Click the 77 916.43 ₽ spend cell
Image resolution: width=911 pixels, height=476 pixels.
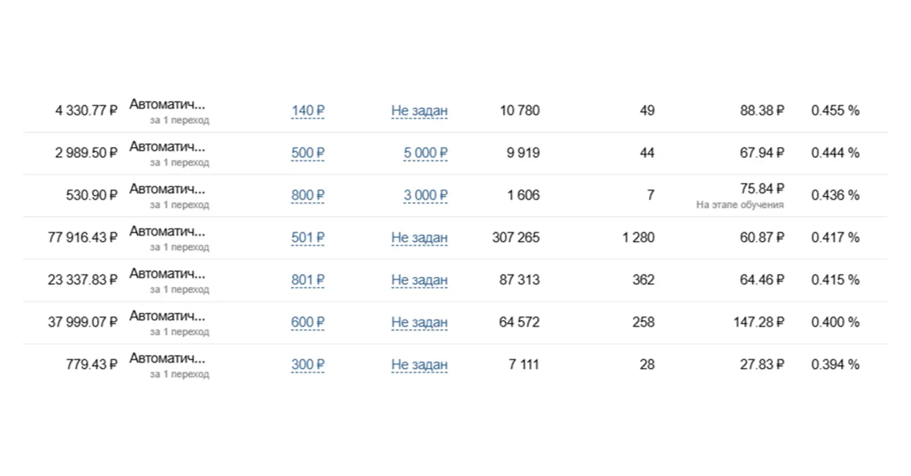coord(83,237)
